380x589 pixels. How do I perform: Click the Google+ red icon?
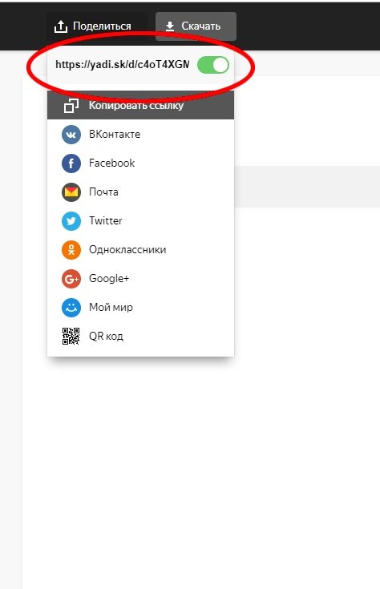coord(71,279)
